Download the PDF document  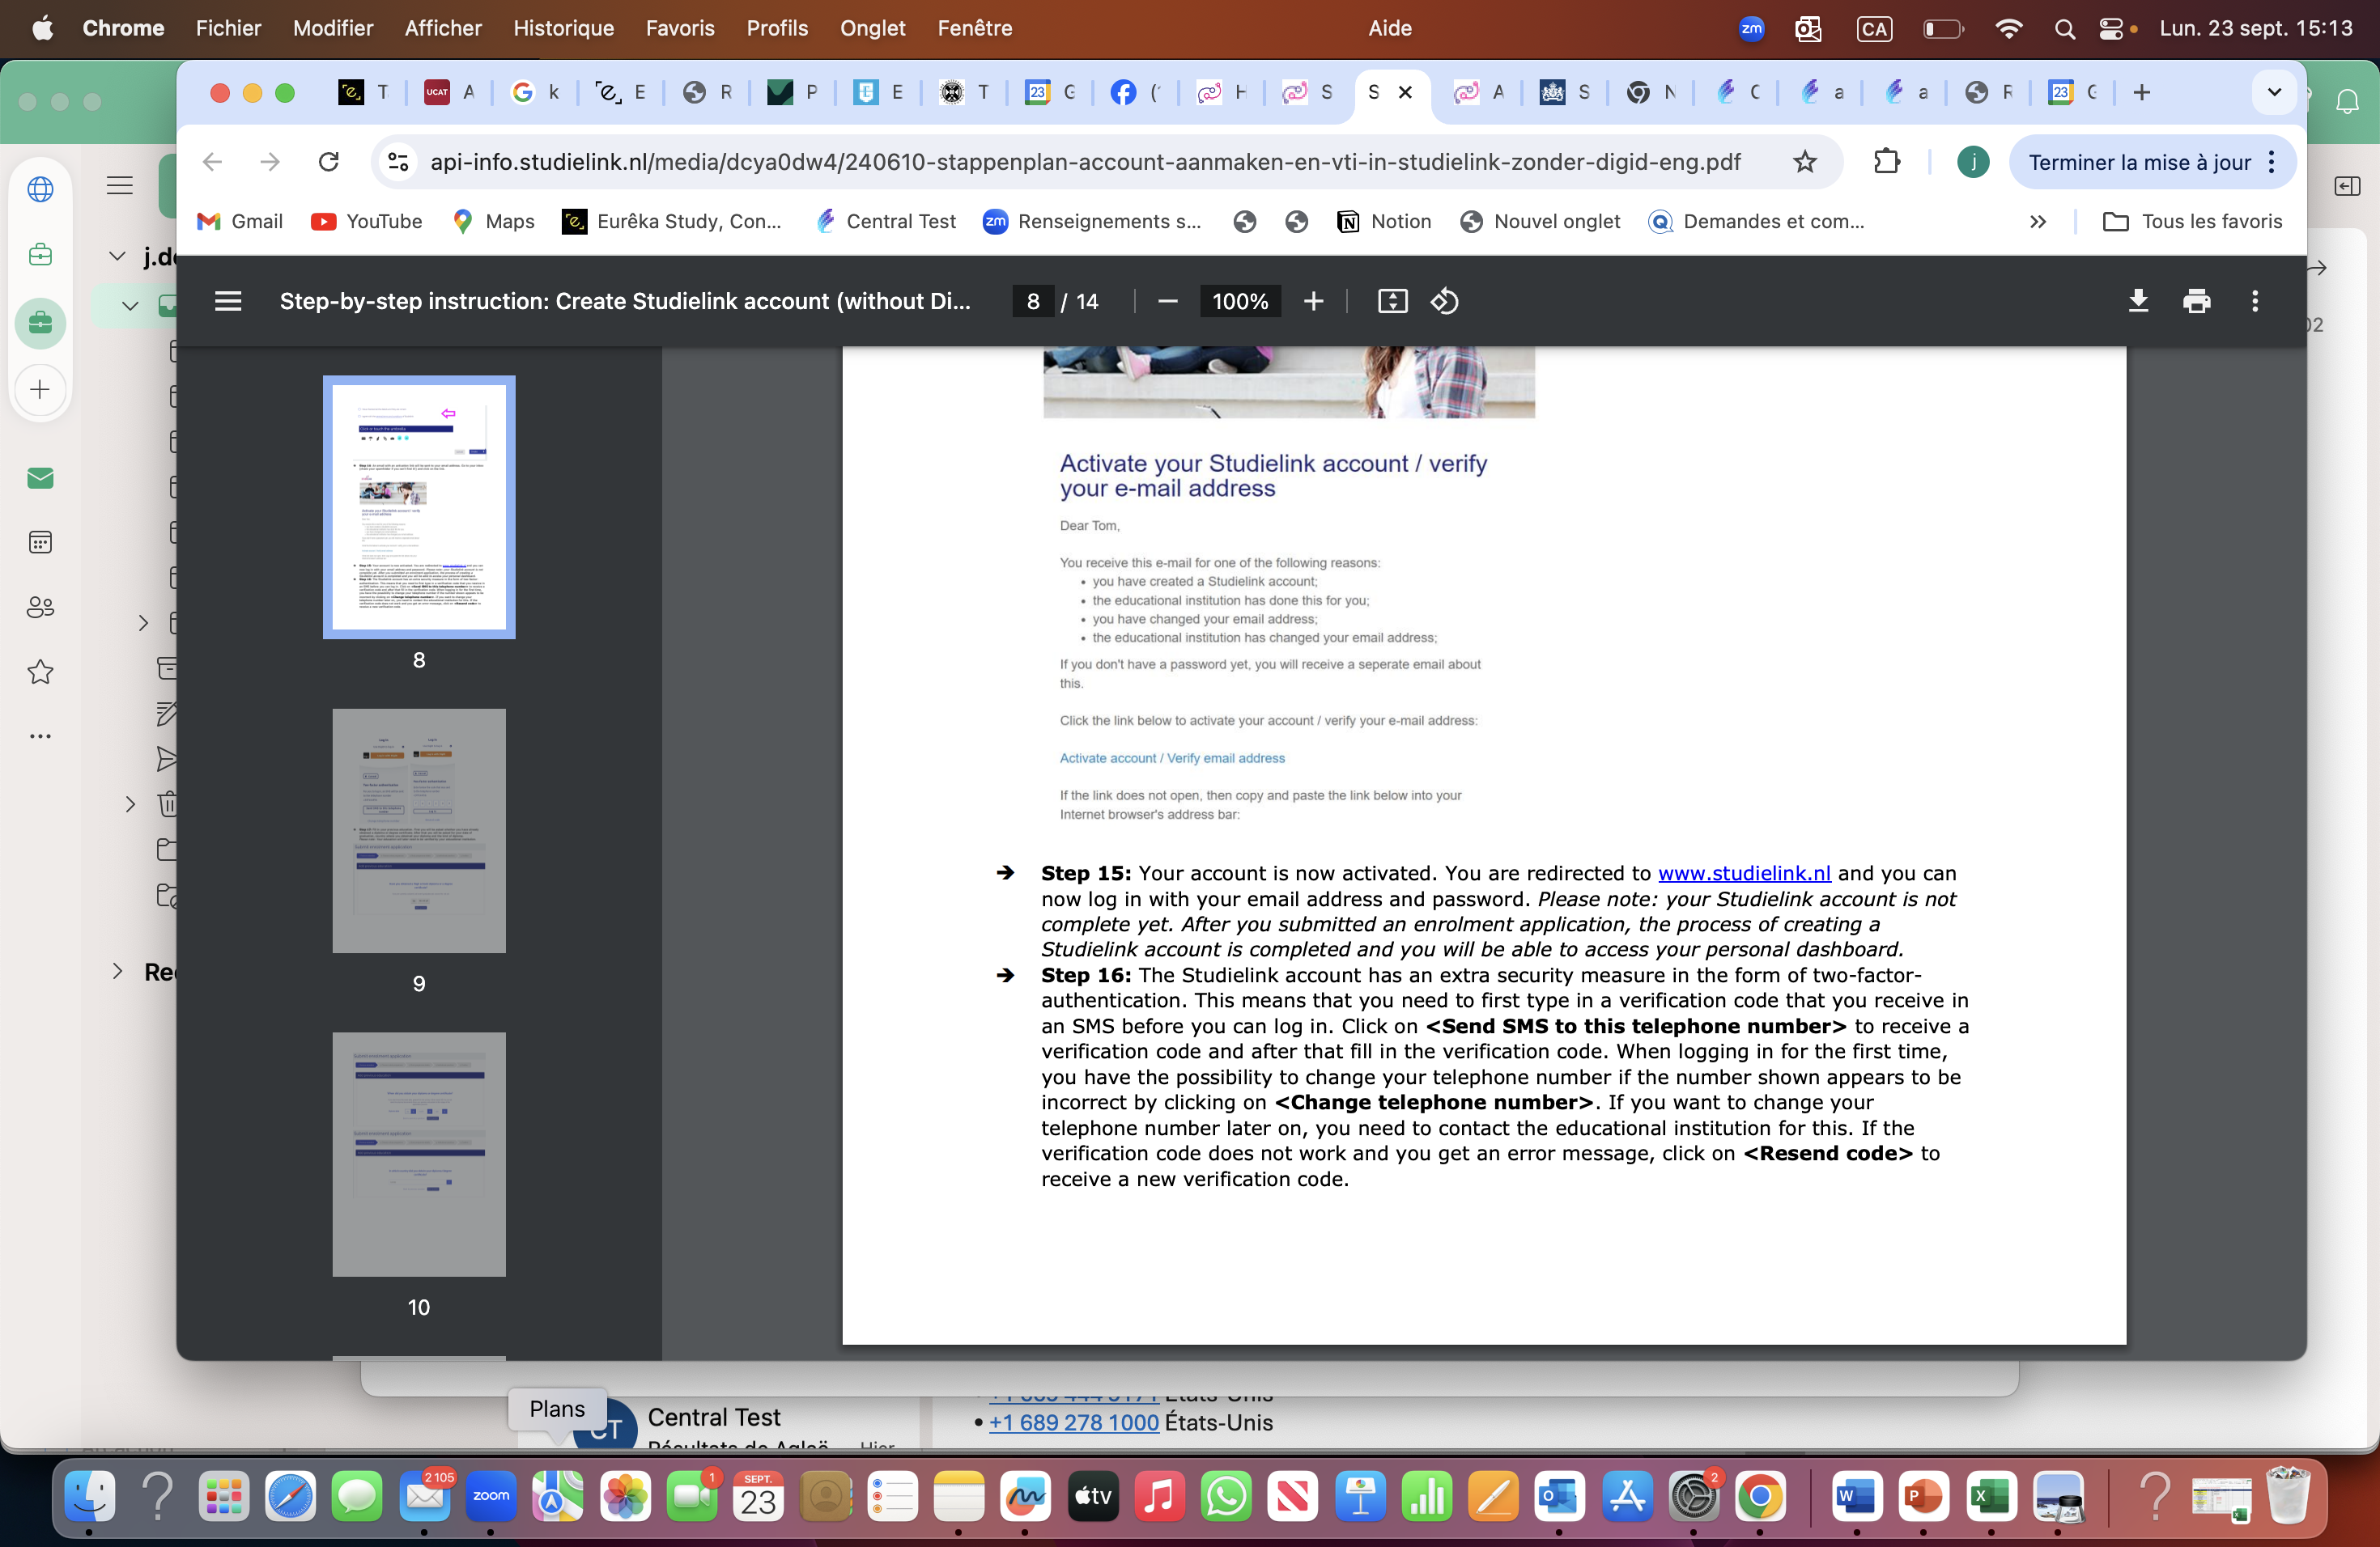(2138, 301)
